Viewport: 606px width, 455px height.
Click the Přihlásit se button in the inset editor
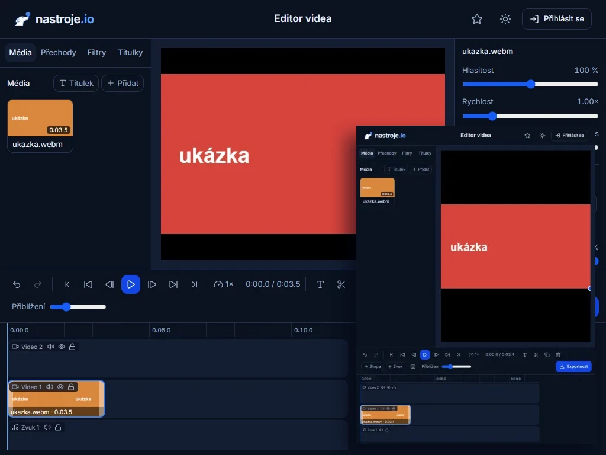point(569,136)
